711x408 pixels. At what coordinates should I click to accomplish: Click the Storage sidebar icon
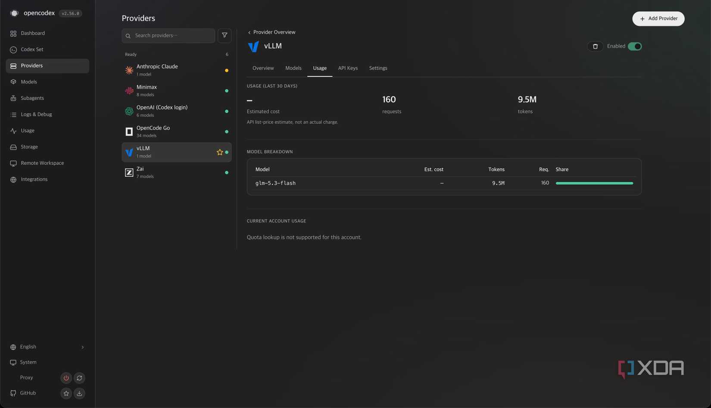tap(13, 147)
